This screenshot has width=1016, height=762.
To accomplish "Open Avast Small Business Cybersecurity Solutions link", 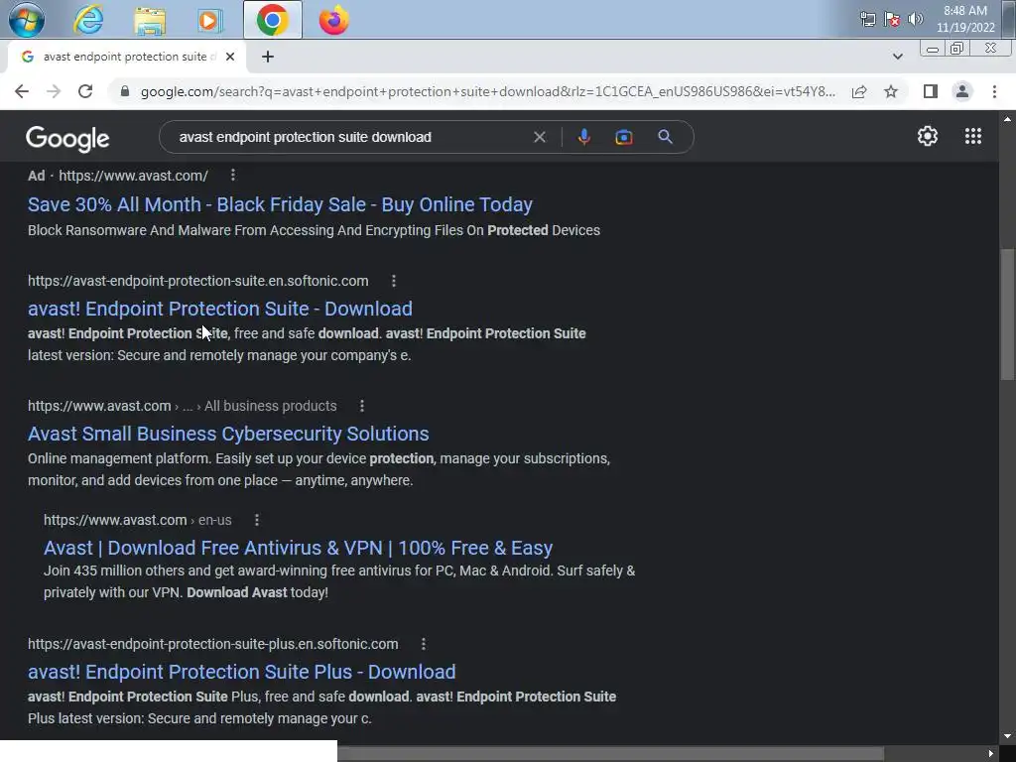I will [x=228, y=434].
